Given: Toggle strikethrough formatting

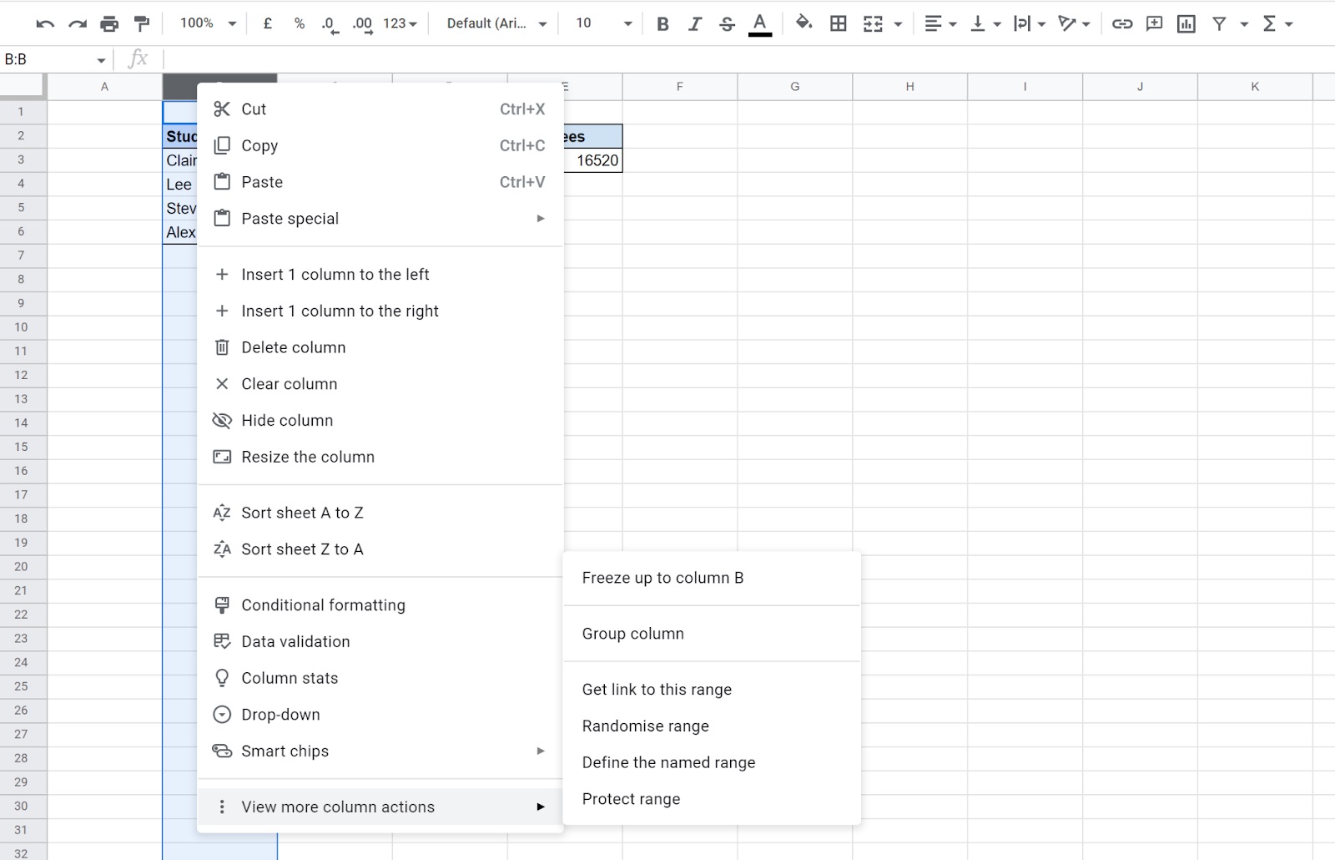Looking at the screenshot, I should 727,23.
